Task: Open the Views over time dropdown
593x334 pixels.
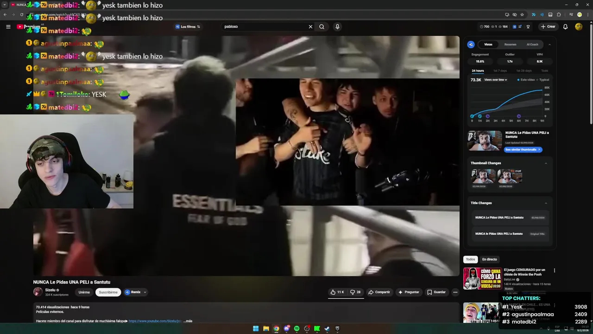Action: (496, 80)
